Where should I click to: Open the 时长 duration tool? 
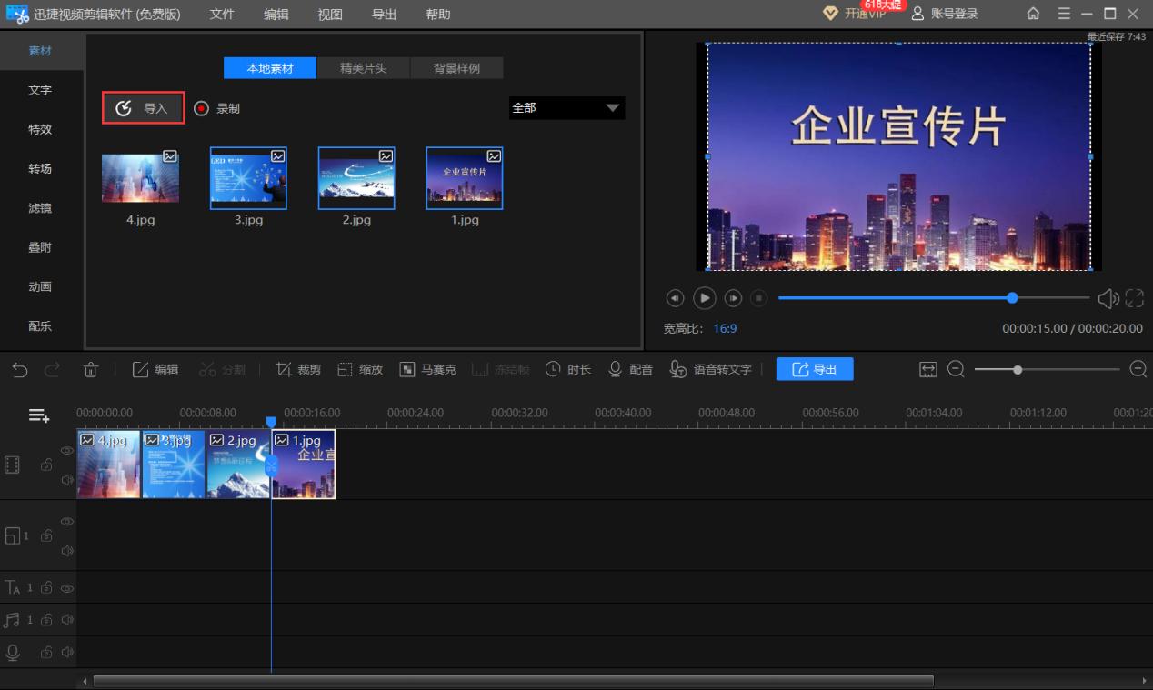pos(568,369)
